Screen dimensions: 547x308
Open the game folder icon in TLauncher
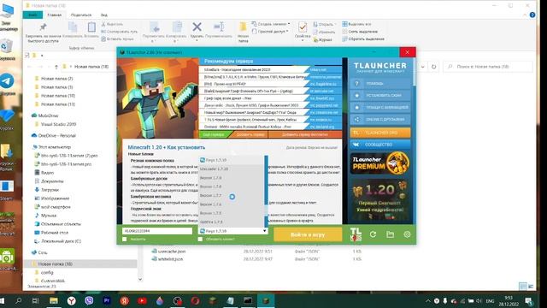(x=390, y=234)
